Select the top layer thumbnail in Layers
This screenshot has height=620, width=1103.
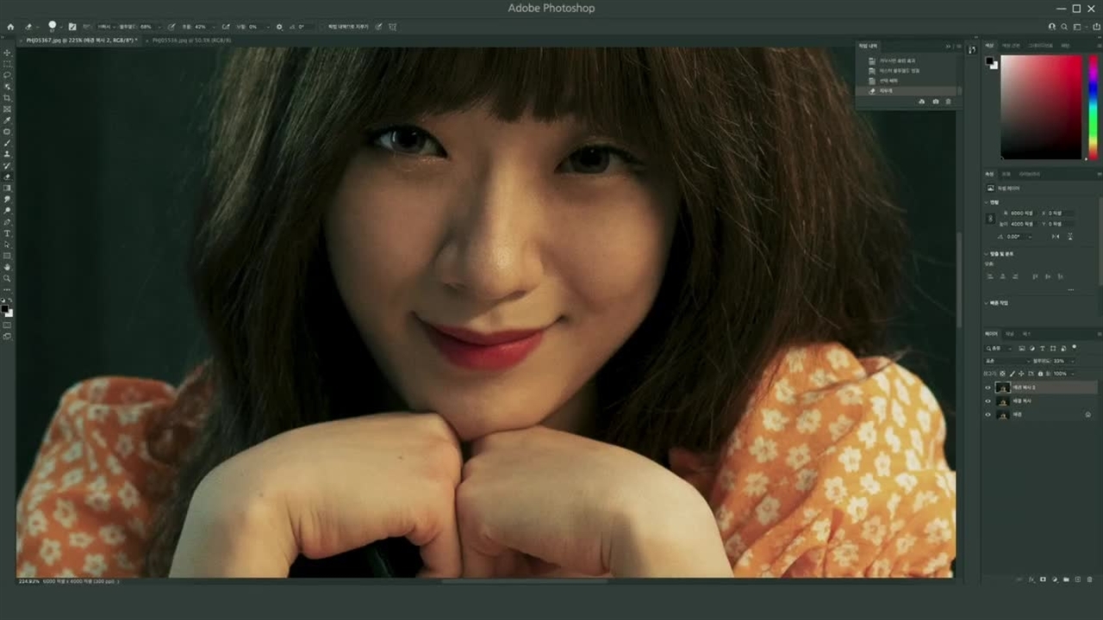(x=1002, y=387)
